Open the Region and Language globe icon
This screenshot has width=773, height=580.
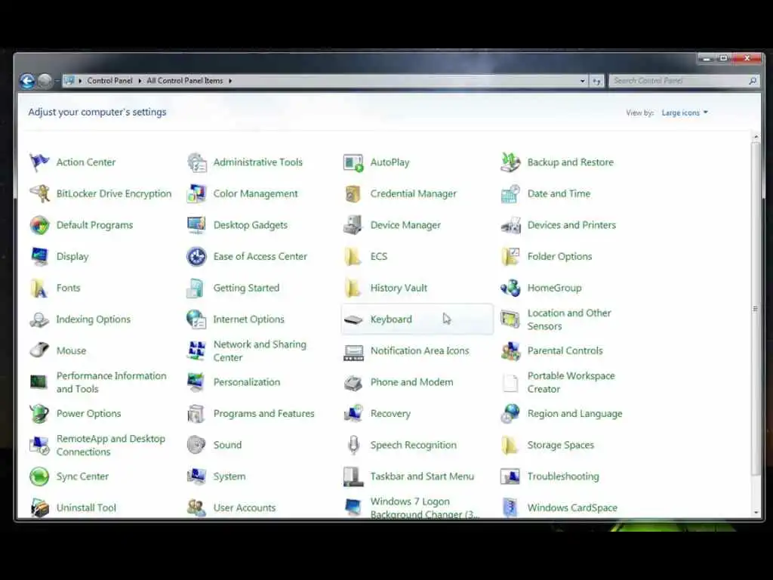tap(510, 413)
